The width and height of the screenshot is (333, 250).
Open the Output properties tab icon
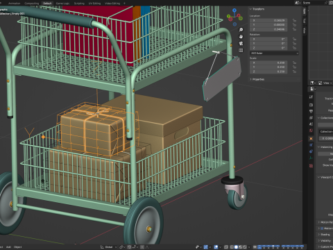pos(311,111)
